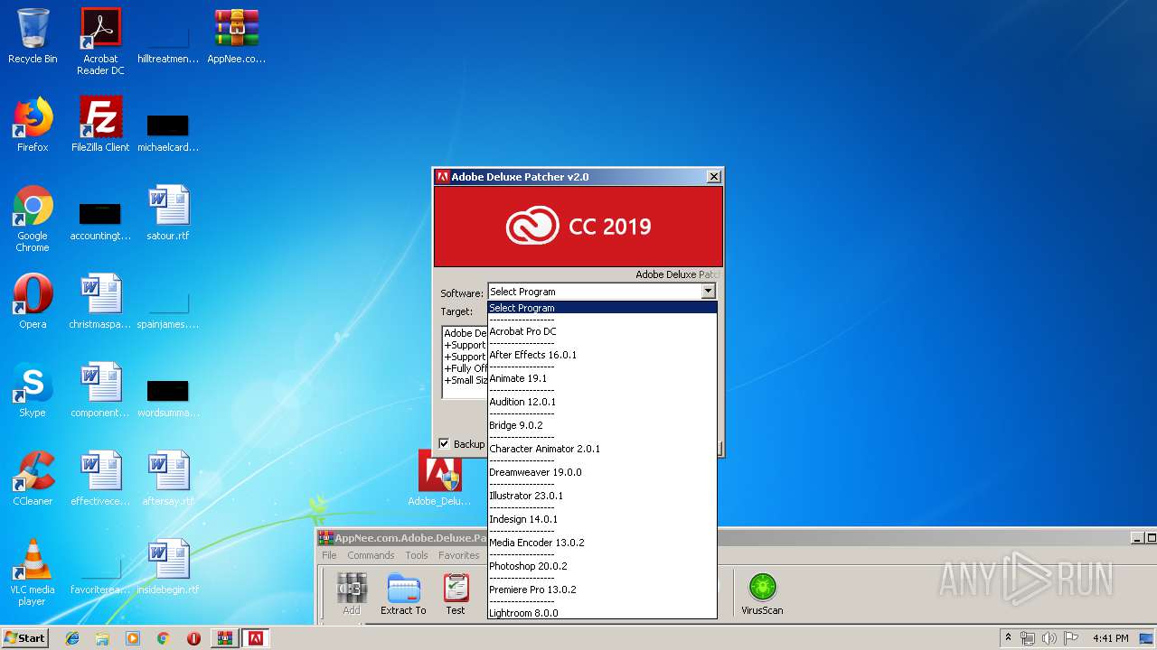Click the 4:41 PM taskbar clock

coord(1111,638)
